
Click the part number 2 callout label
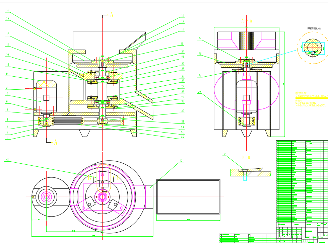7,133
